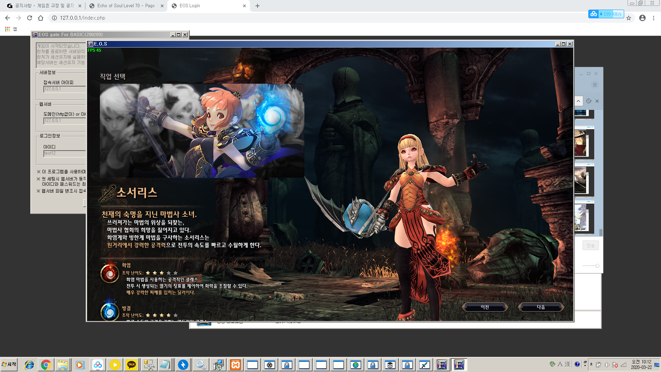Click the 전송 (Send) button in the right panel
Viewport: 661px width, 372px height.
[591, 245]
